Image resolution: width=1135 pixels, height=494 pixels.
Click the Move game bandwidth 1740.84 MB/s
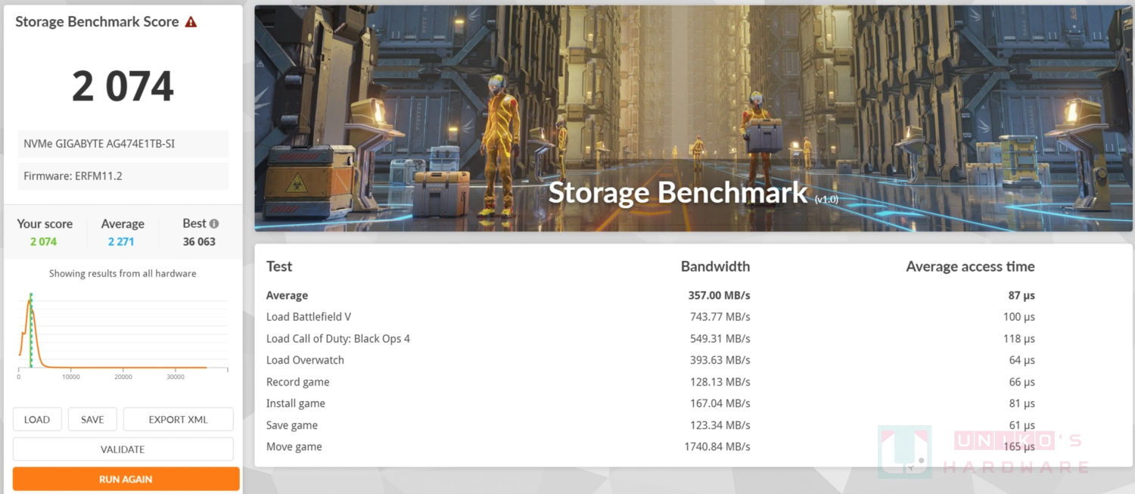click(x=717, y=446)
